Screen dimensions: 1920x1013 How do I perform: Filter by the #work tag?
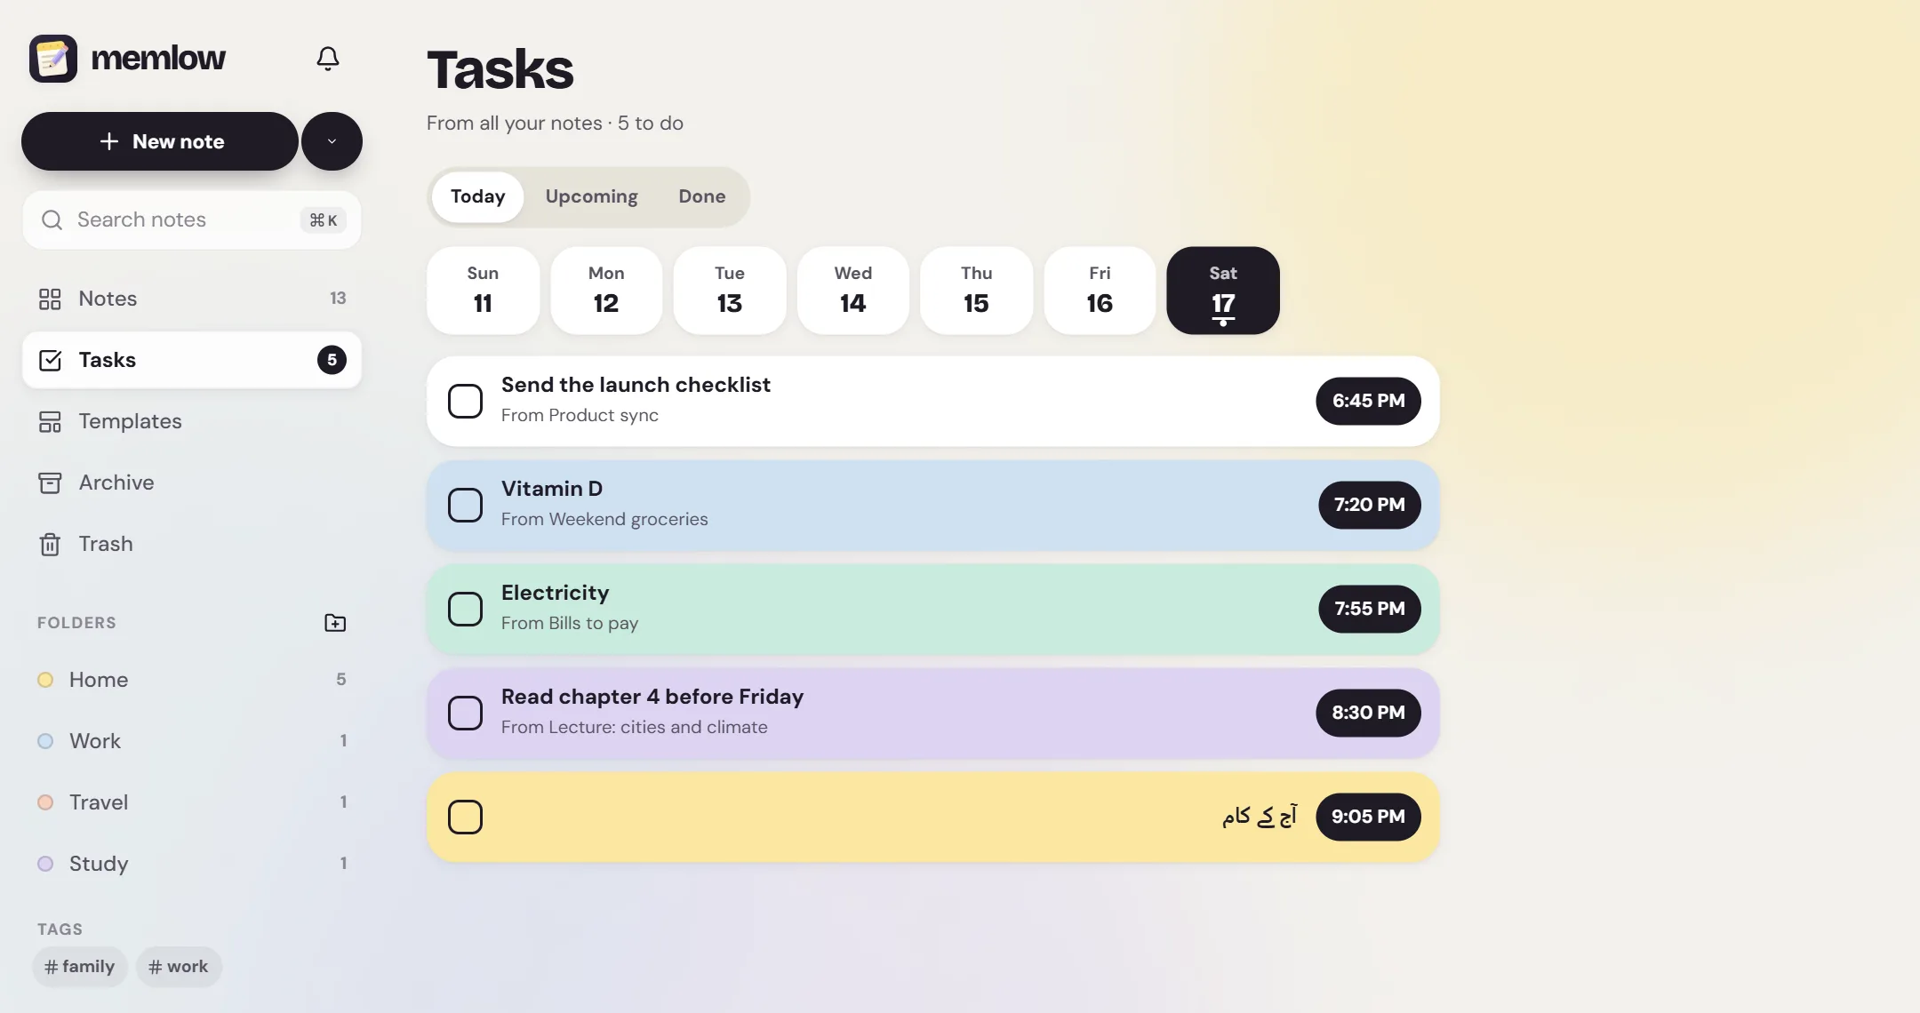coord(179,967)
